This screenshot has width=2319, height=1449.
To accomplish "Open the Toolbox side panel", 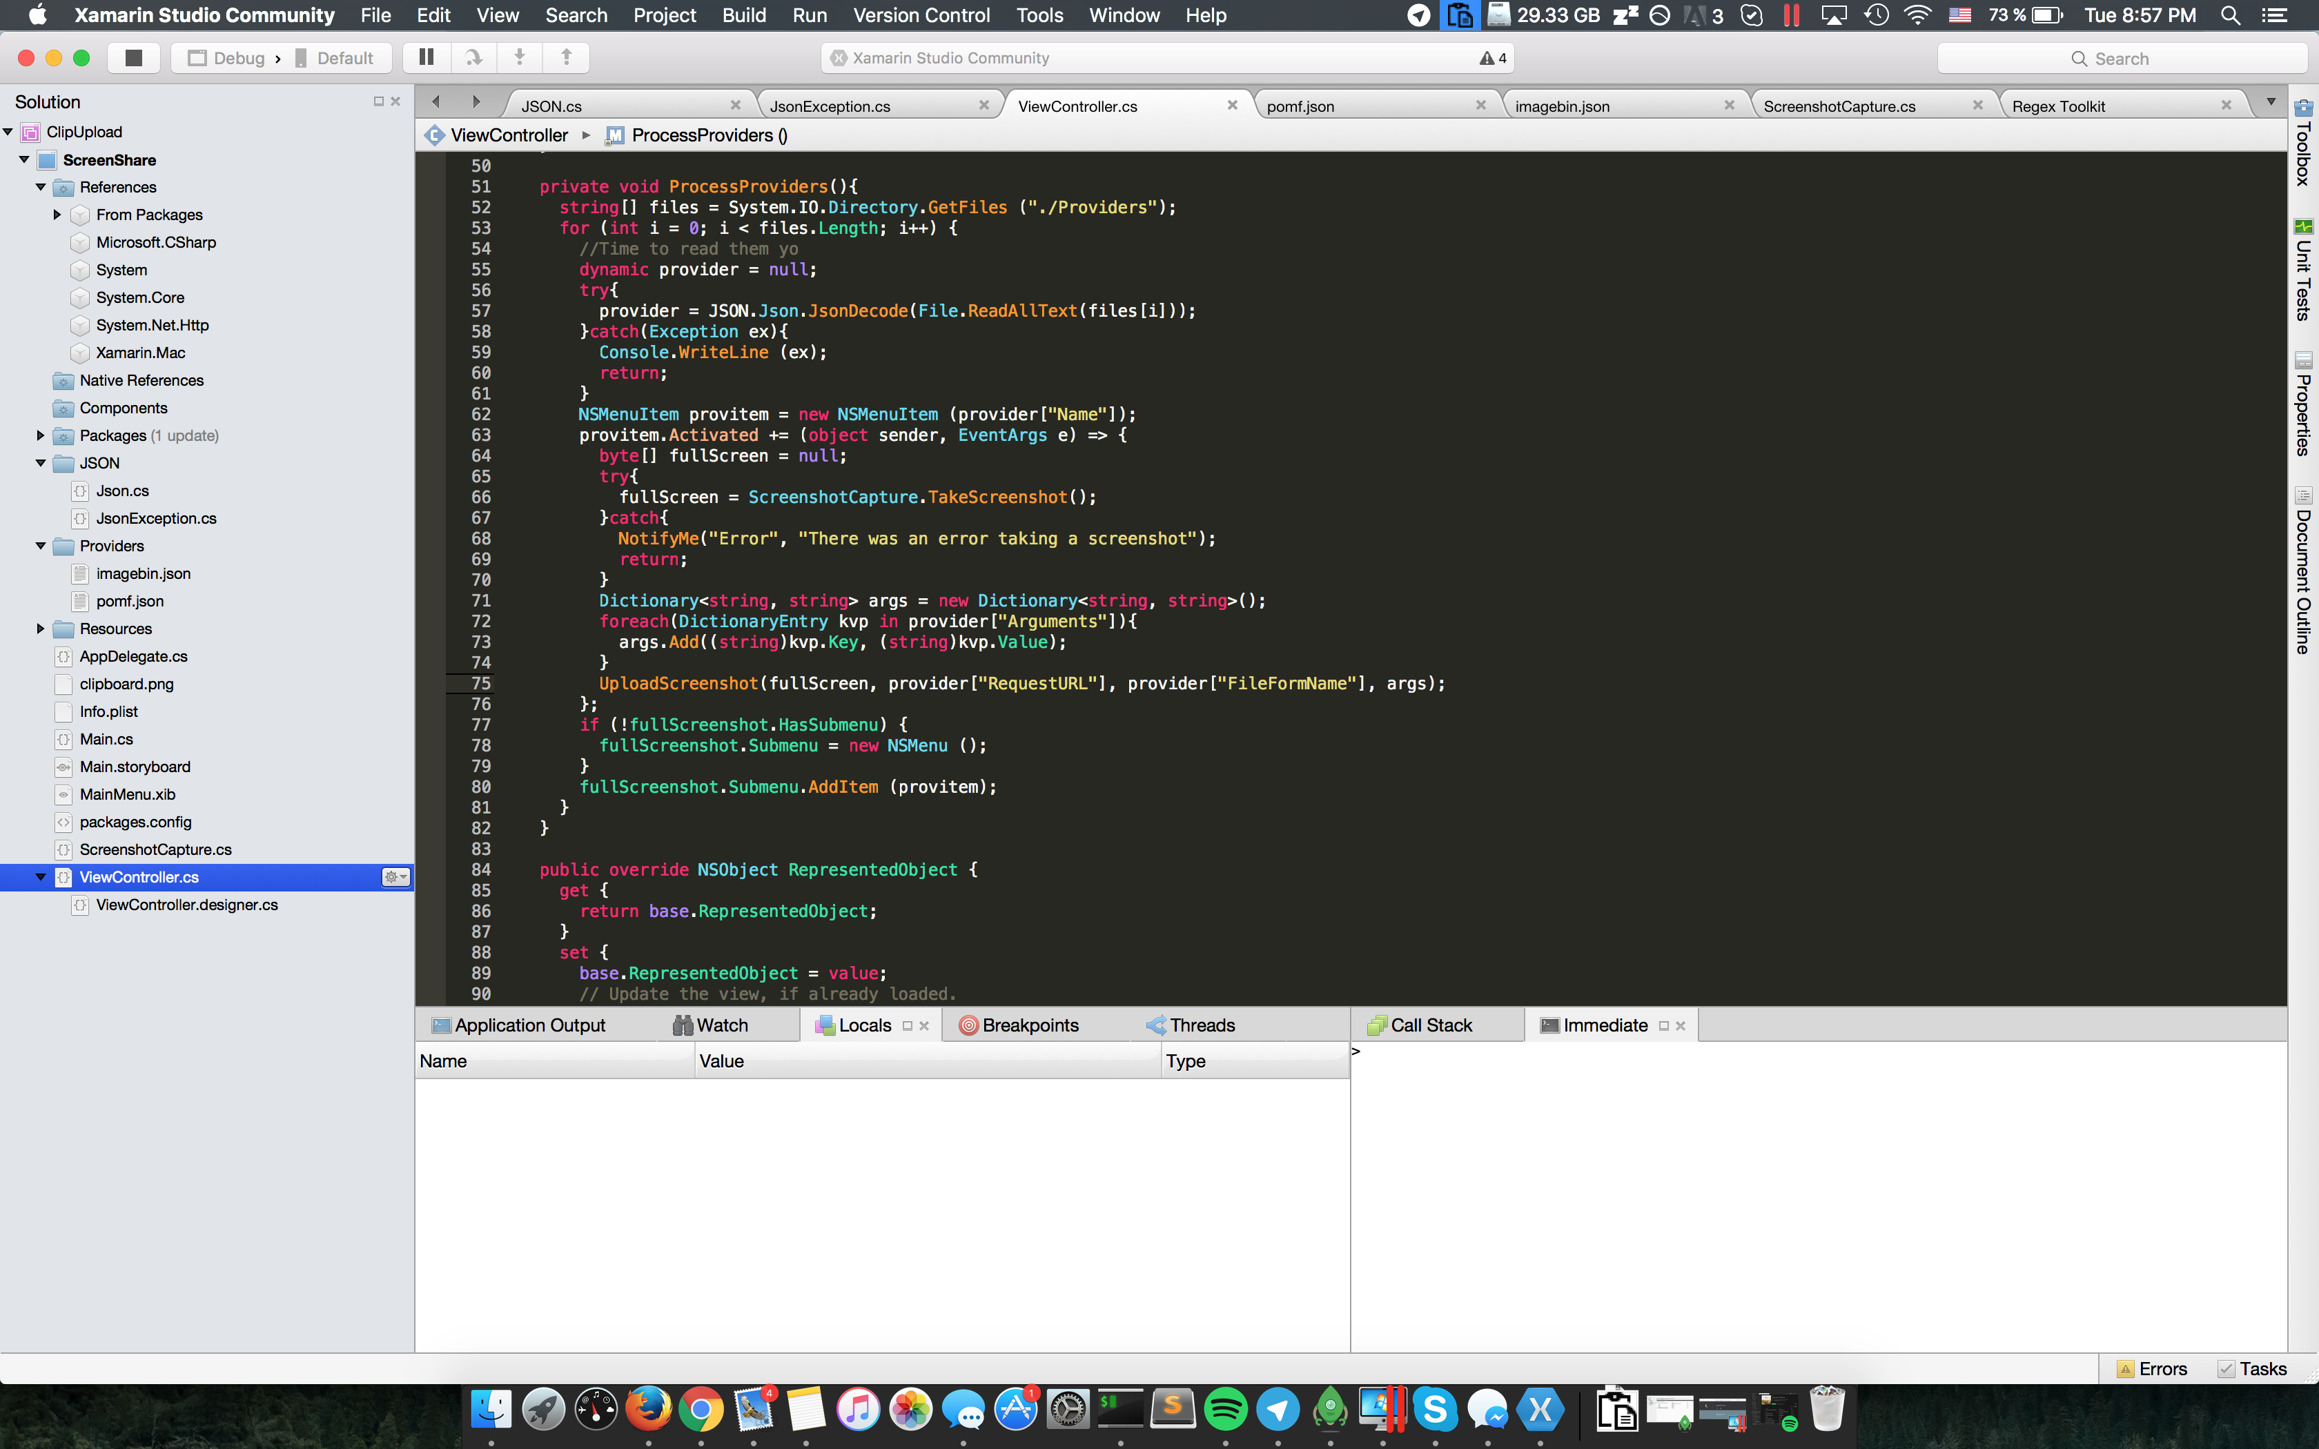I will (2304, 144).
